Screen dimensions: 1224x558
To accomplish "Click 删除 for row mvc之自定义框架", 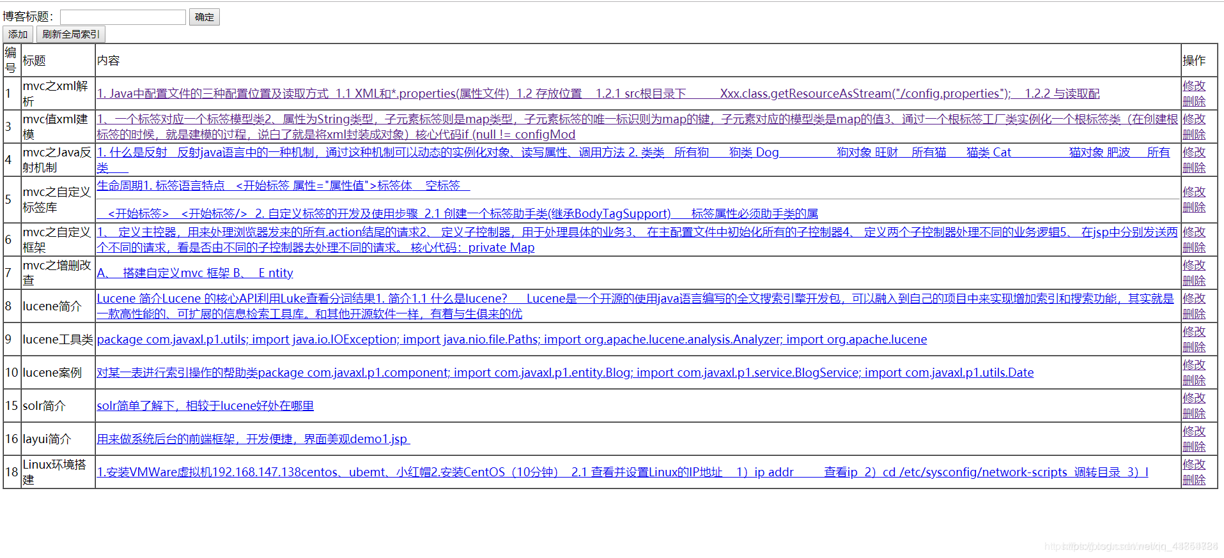I will coord(1194,247).
